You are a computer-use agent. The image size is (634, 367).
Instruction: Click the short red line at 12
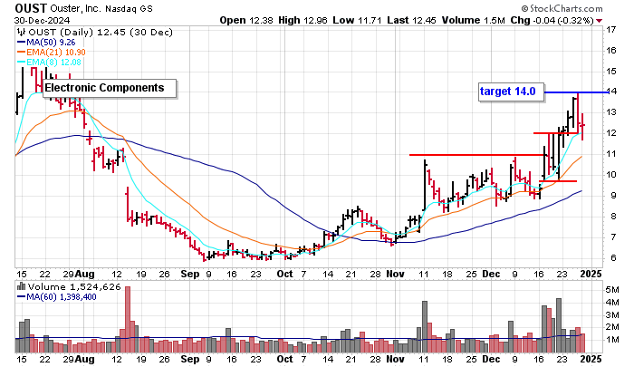pos(552,134)
